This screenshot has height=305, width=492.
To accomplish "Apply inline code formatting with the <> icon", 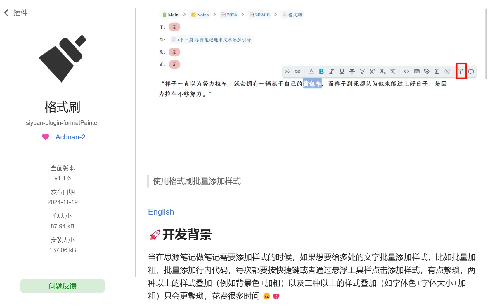I will 406,71.
